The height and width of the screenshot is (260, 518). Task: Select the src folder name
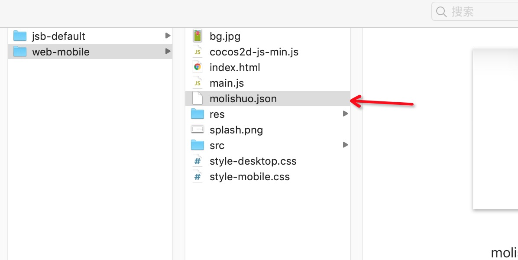click(217, 146)
